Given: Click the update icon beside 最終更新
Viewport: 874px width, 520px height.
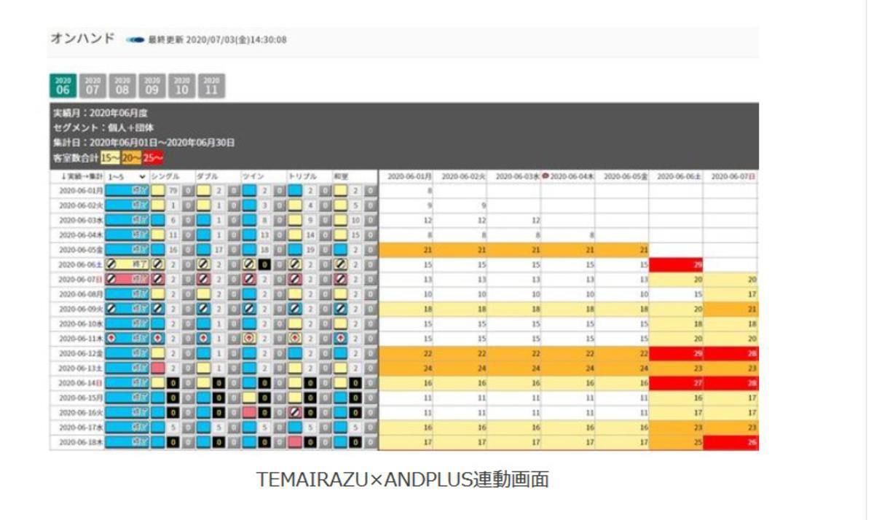Looking at the screenshot, I should [x=135, y=39].
